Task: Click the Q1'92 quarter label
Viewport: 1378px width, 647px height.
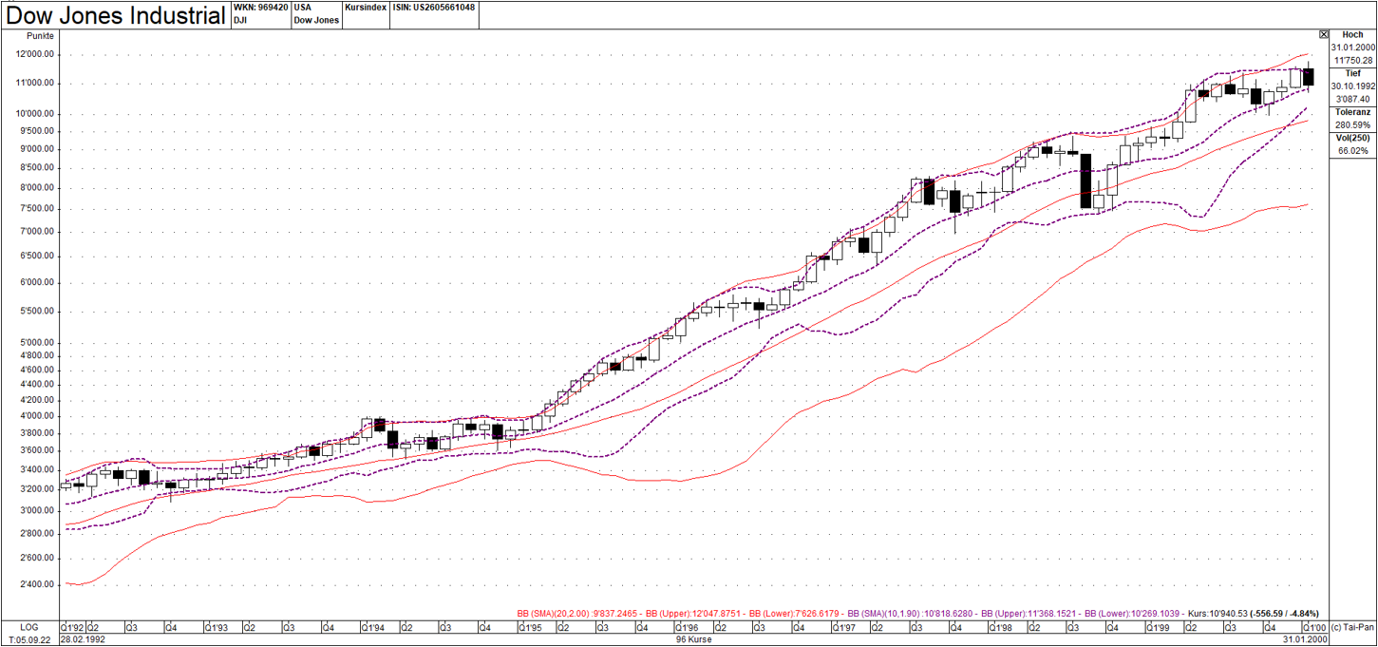Action: 72,628
